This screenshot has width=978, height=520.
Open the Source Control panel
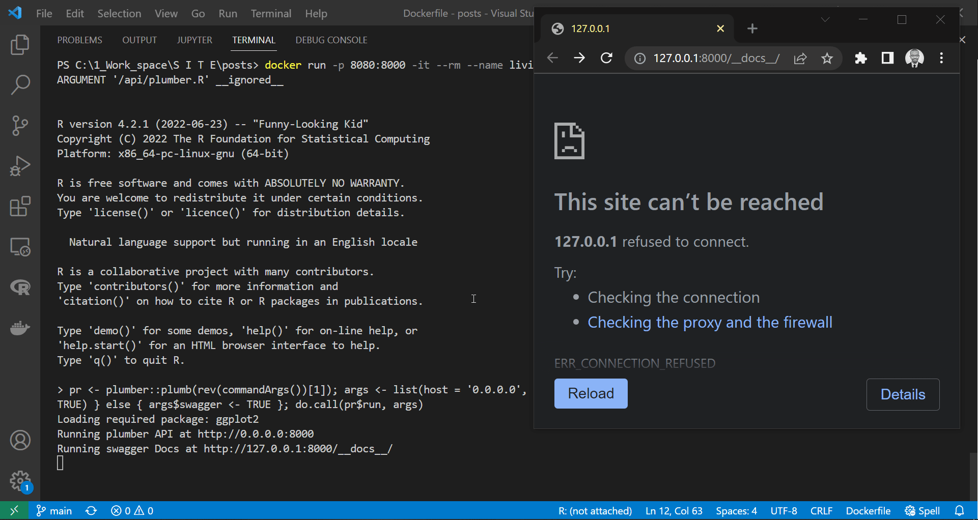coord(20,125)
